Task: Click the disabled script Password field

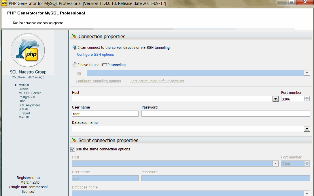Action: coord(226,178)
